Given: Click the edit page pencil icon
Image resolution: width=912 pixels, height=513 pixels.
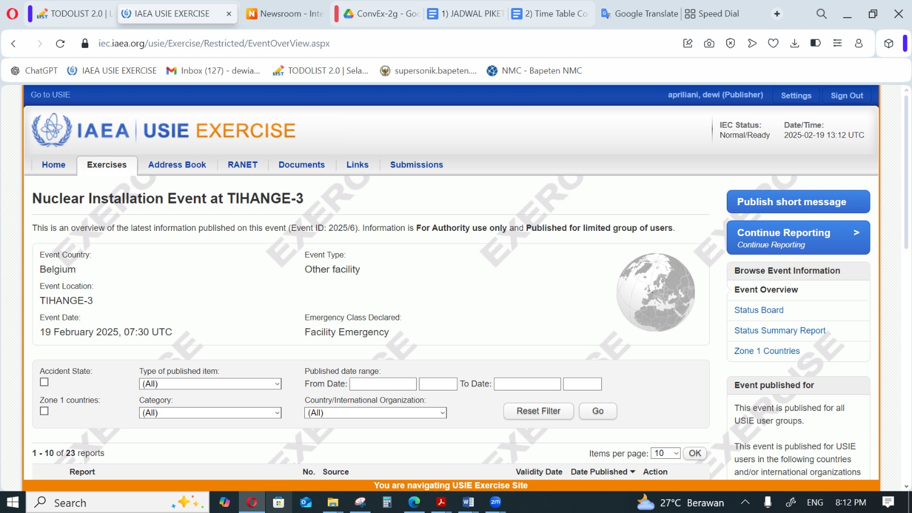Looking at the screenshot, I should (x=688, y=43).
